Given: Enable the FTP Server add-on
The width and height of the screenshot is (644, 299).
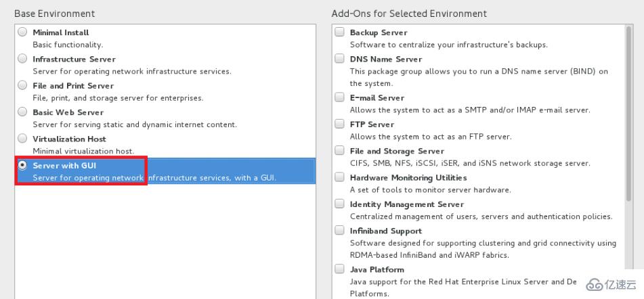Looking at the screenshot, I should coord(340,124).
